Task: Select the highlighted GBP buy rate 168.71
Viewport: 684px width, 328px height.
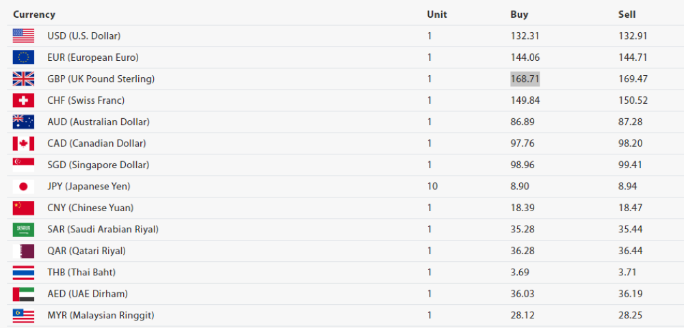Action: (525, 79)
